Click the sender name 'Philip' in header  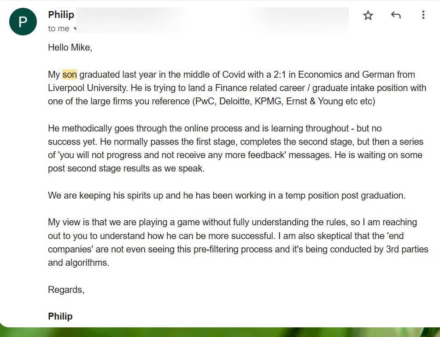click(x=61, y=15)
